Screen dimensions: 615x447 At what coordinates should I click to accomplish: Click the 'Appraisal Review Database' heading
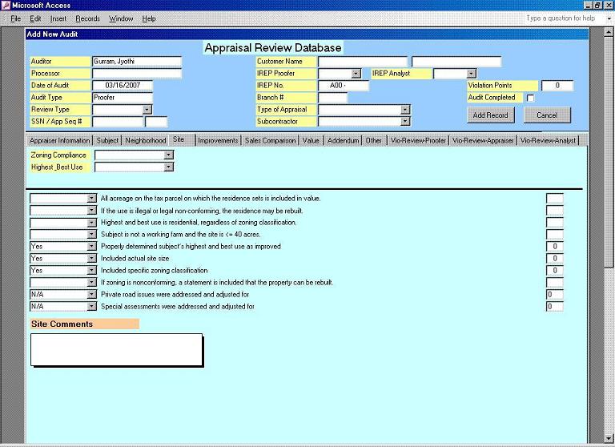(273, 48)
